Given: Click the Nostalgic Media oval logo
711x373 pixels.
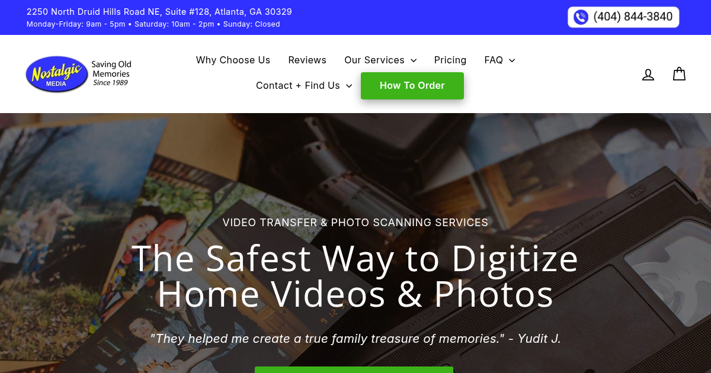Looking at the screenshot, I should pyautogui.click(x=57, y=74).
